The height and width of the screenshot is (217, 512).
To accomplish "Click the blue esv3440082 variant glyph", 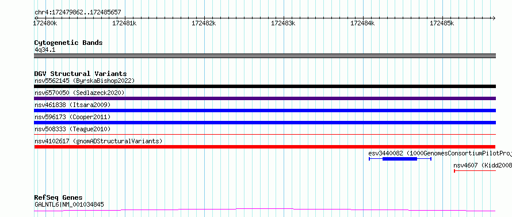I will point(400,159).
